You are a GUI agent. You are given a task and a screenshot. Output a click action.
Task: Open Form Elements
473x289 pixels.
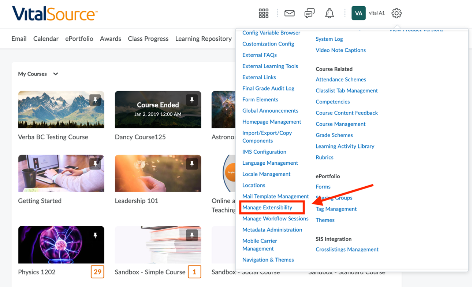tap(260, 99)
